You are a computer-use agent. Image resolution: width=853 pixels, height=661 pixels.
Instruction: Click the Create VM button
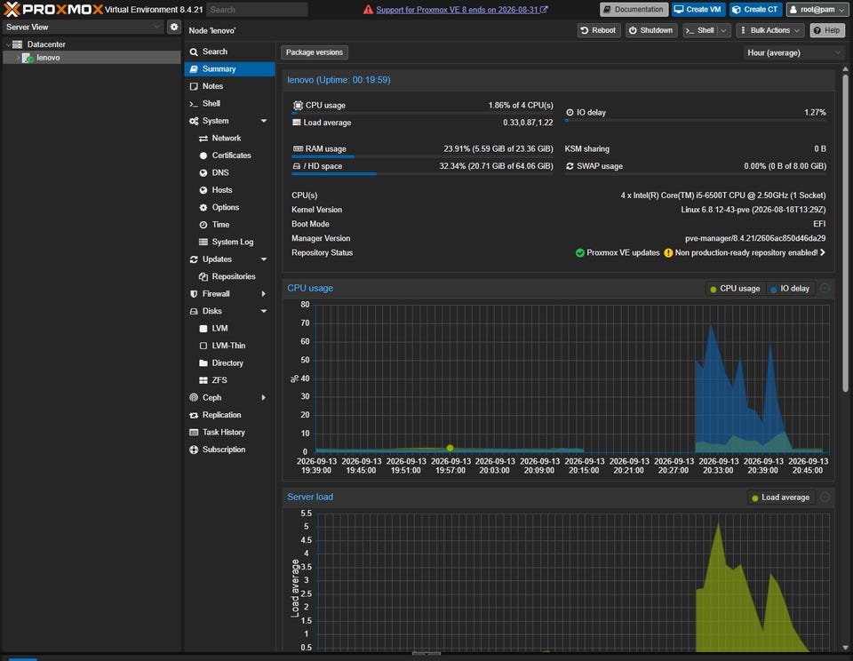pyautogui.click(x=698, y=9)
